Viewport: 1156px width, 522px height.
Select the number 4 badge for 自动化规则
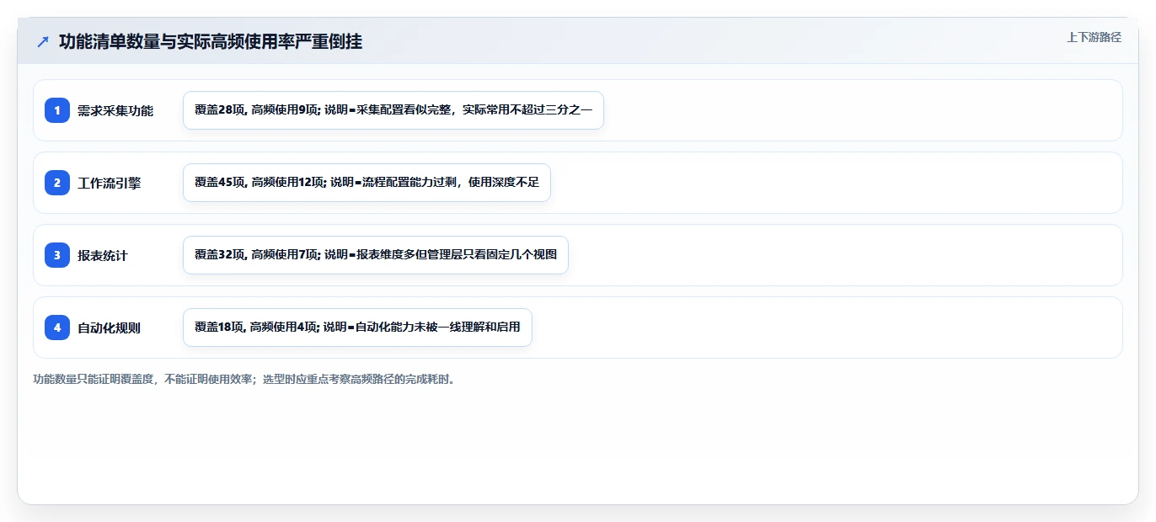pos(57,328)
